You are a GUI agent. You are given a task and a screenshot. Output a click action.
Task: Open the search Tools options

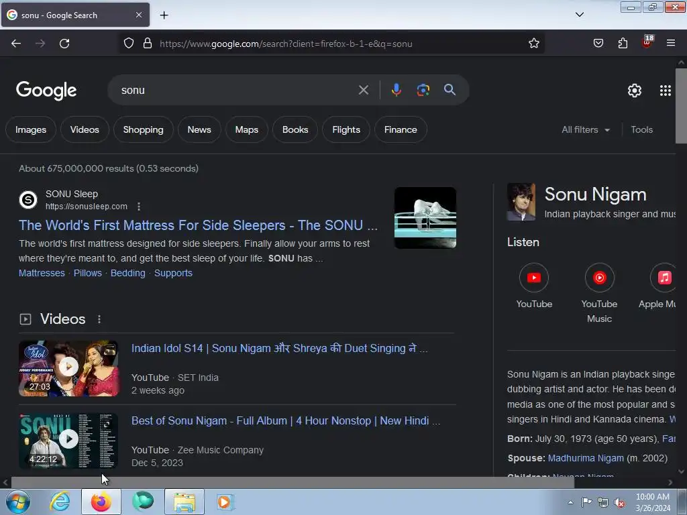pos(642,129)
